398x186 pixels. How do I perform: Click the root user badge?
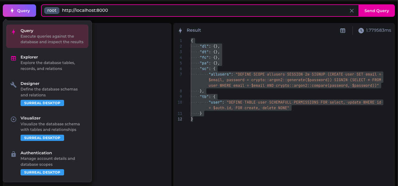click(52, 11)
